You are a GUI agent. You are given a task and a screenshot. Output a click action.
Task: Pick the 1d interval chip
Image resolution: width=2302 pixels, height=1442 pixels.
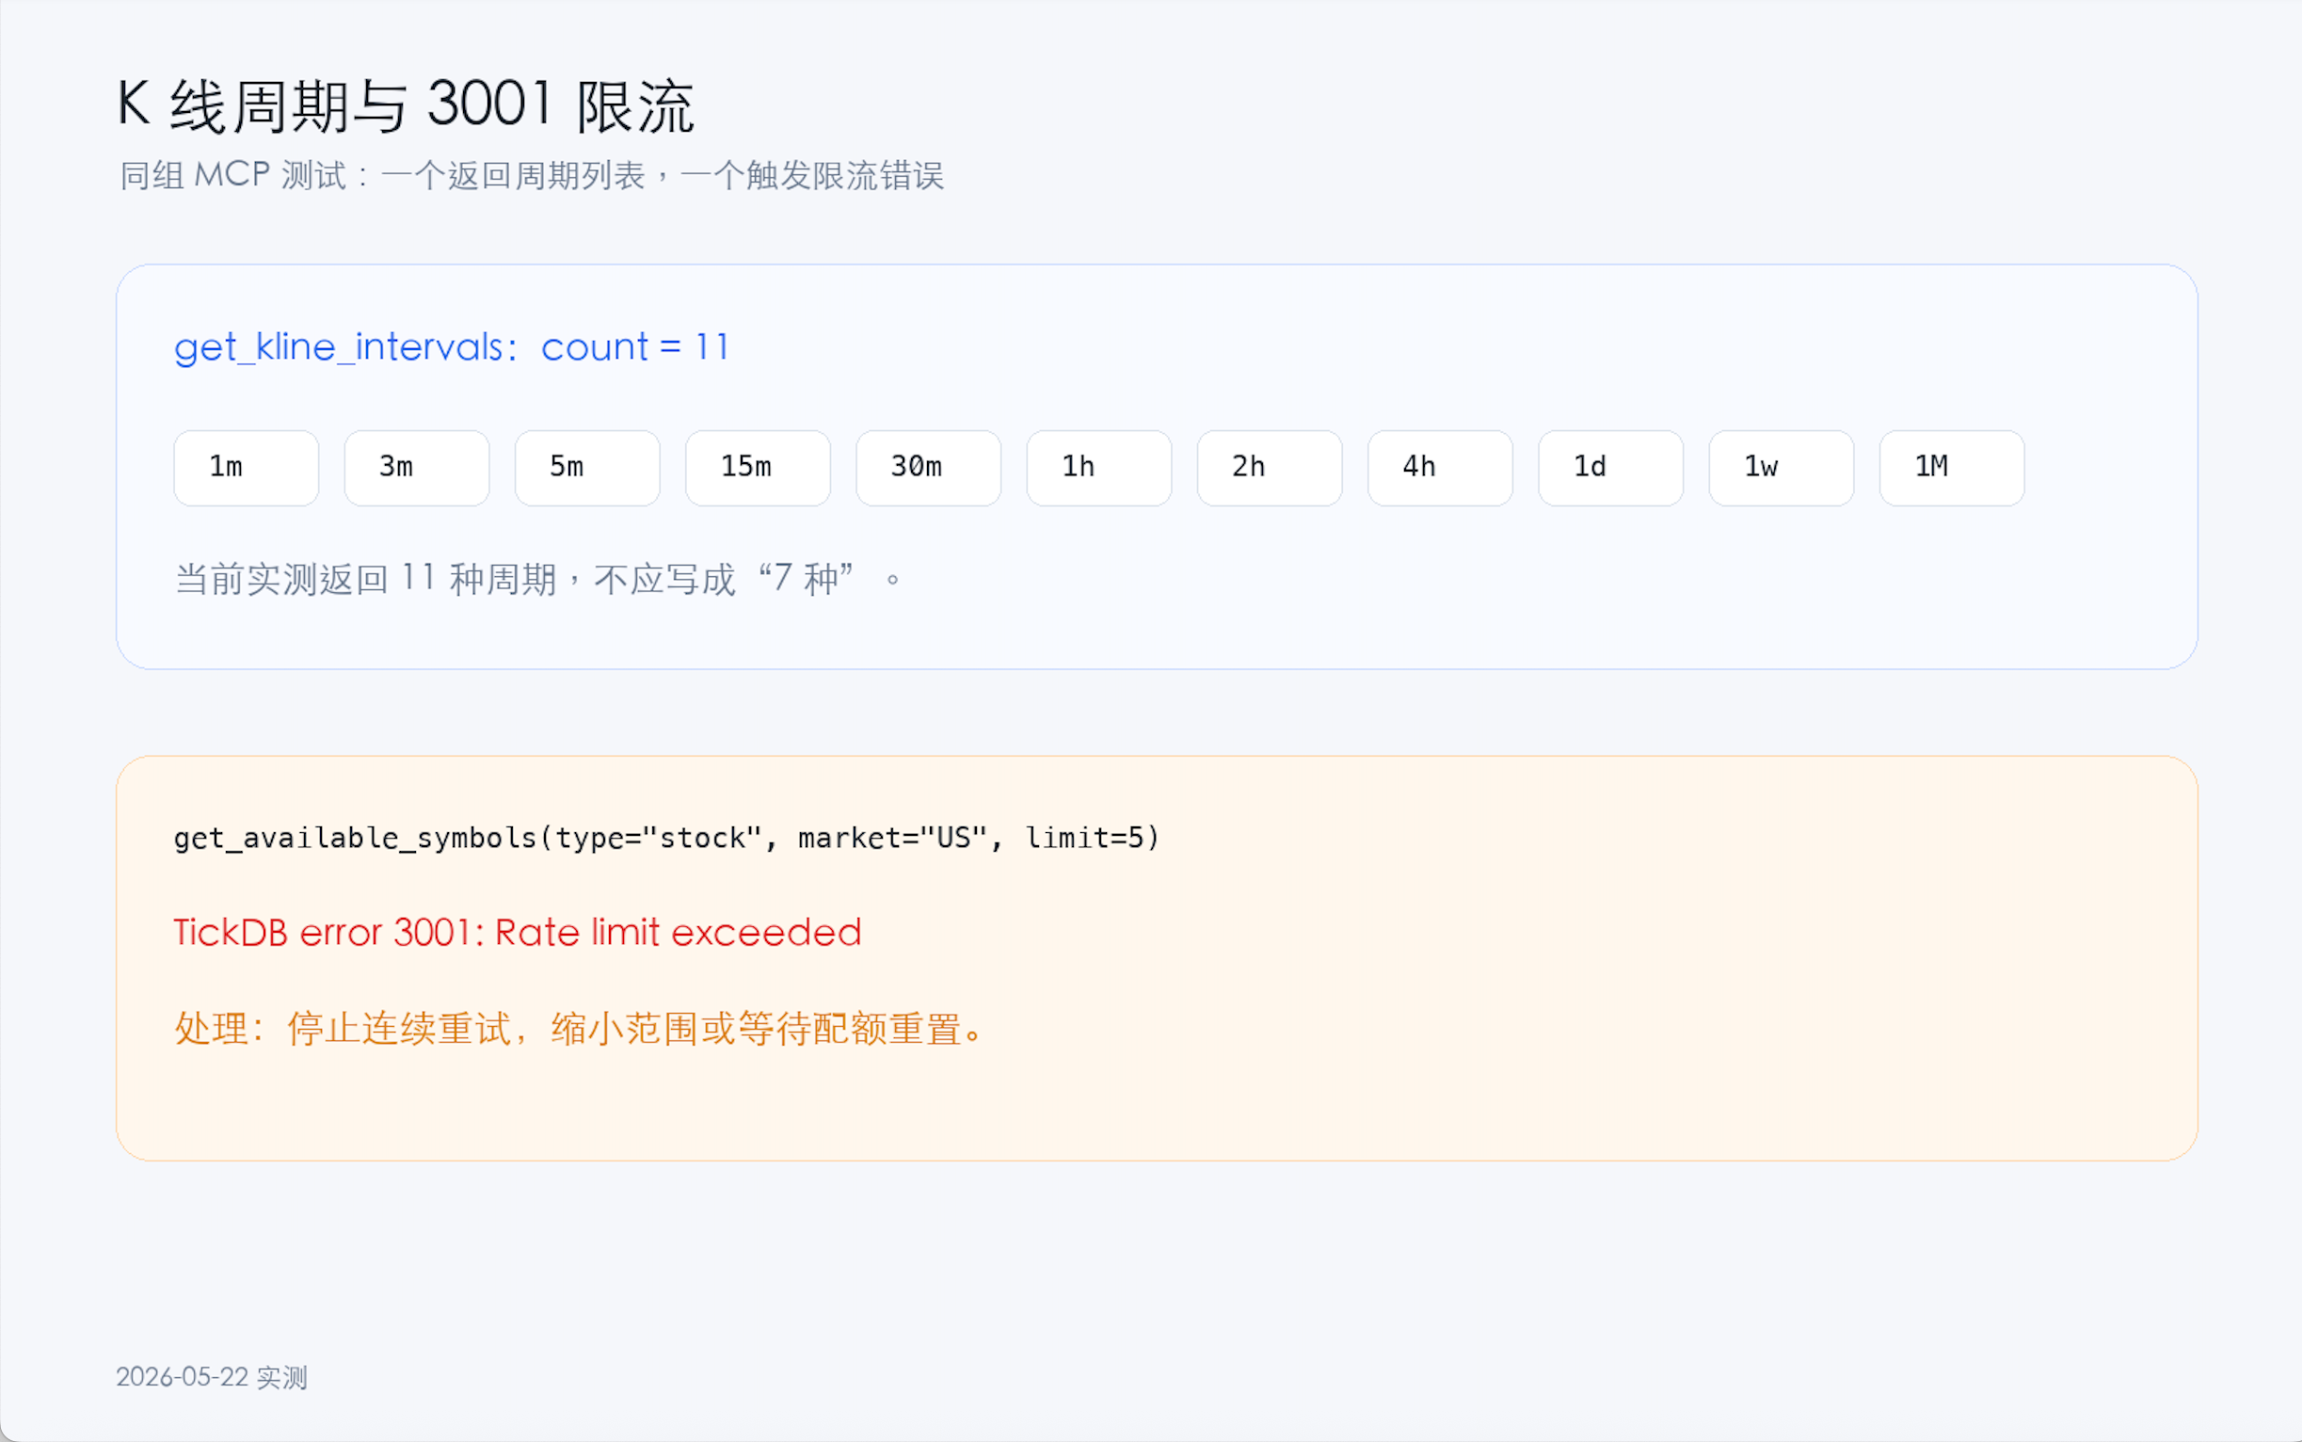[1611, 467]
